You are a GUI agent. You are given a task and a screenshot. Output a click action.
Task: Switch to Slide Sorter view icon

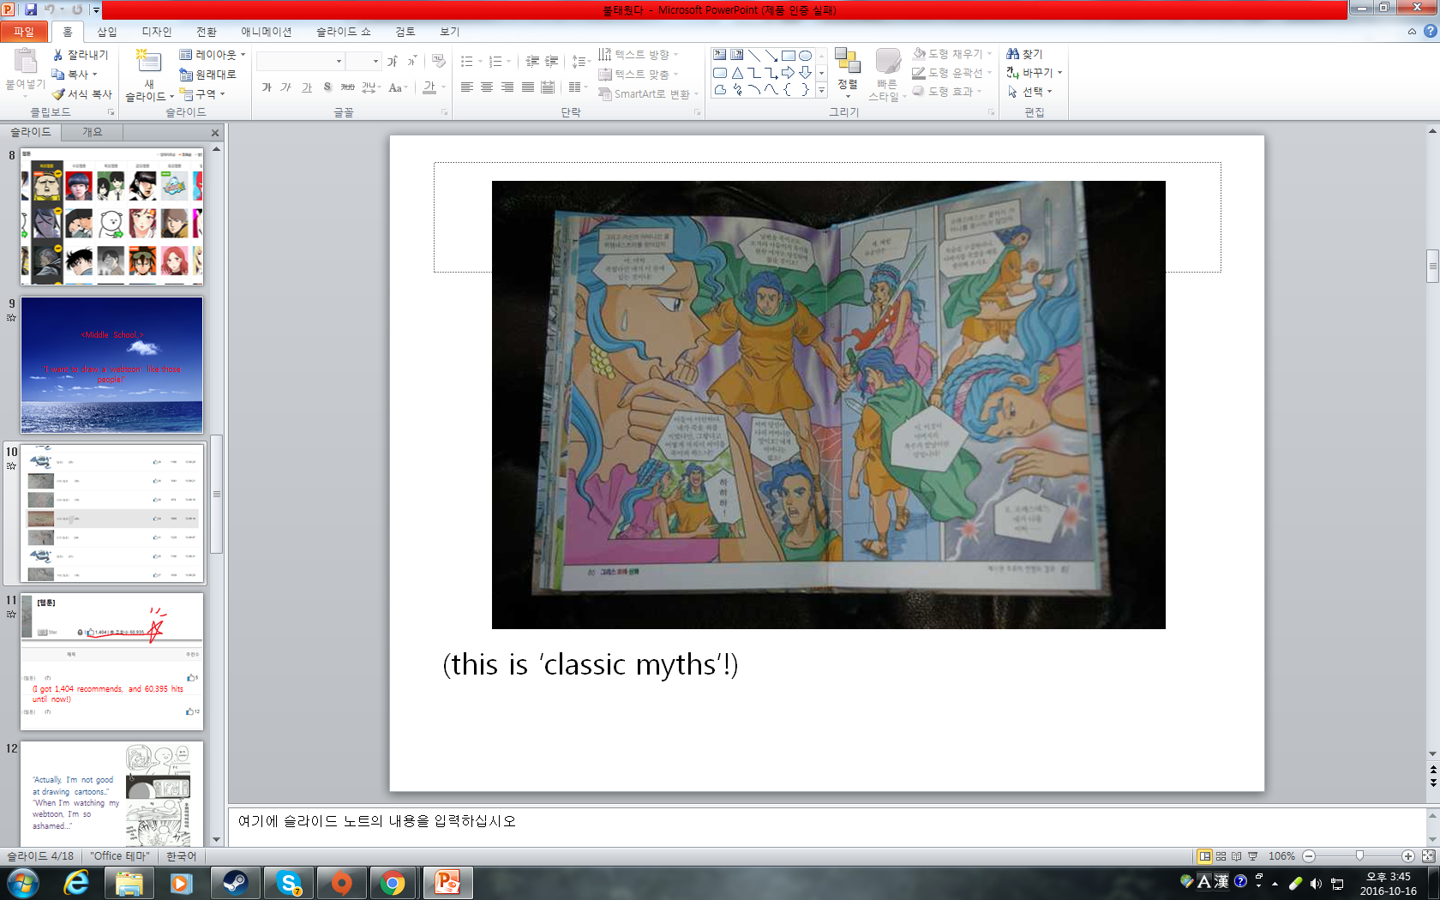[x=1221, y=856]
